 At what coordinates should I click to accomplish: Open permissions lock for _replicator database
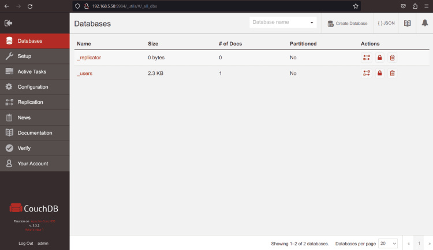pyautogui.click(x=379, y=58)
